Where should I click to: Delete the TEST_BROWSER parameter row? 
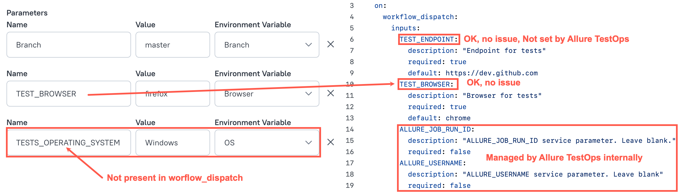(x=330, y=93)
